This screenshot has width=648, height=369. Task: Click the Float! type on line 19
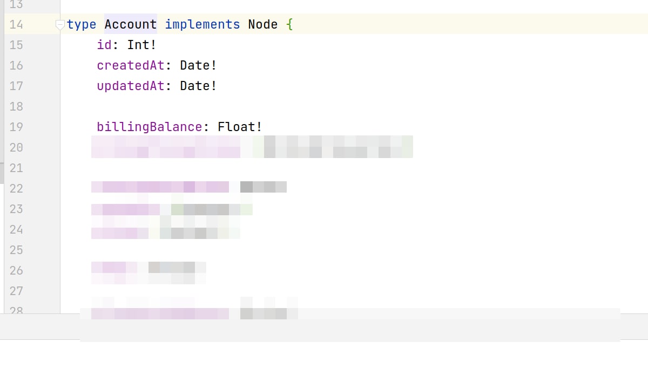click(x=240, y=127)
